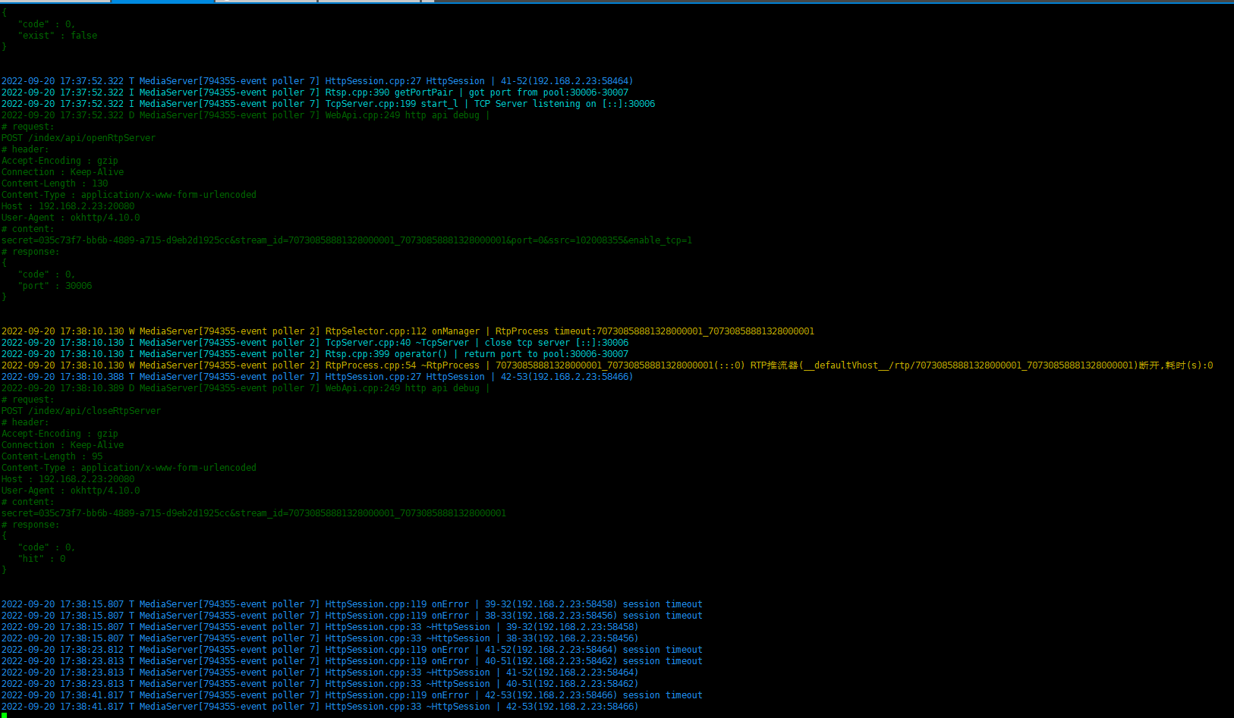Click the POST /index/api/closeRtpServer request line
1234x718 pixels.
81,410
